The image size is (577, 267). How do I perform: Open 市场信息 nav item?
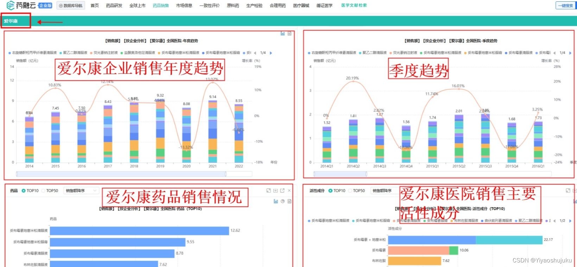click(x=184, y=6)
